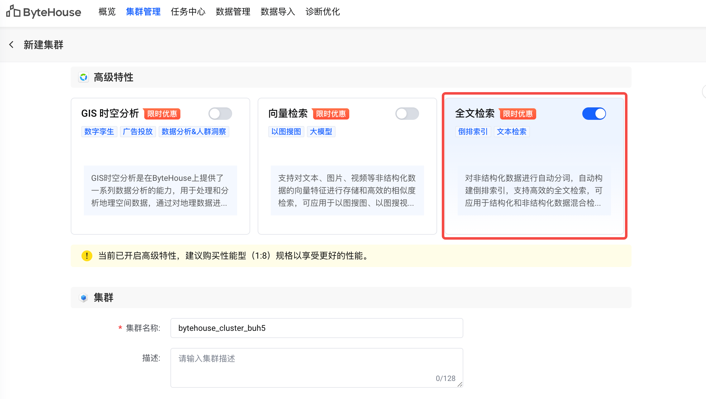
Task: Disable the 全文检索 toggle
Action: pyautogui.click(x=594, y=114)
